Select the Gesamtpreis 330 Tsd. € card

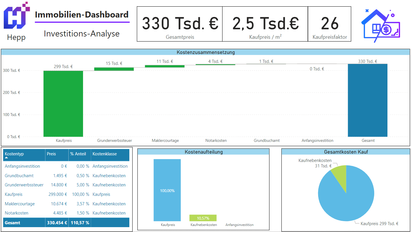(x=180, y=24)
